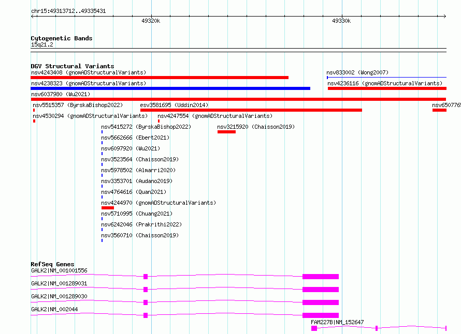Click the nsv4244970 variant label

tap(159, 203)
